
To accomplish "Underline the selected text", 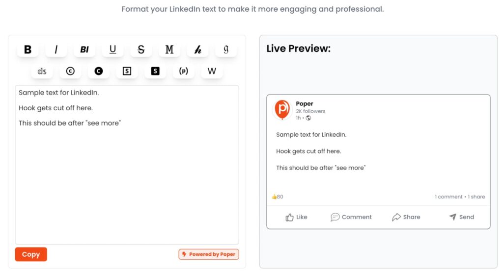I will [113, 49].
